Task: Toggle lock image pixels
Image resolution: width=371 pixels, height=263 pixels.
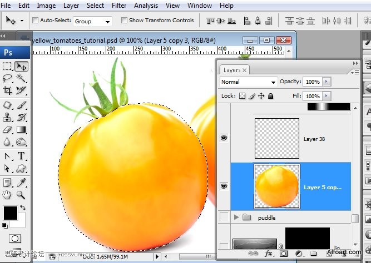Action: [x=252, y=96]
